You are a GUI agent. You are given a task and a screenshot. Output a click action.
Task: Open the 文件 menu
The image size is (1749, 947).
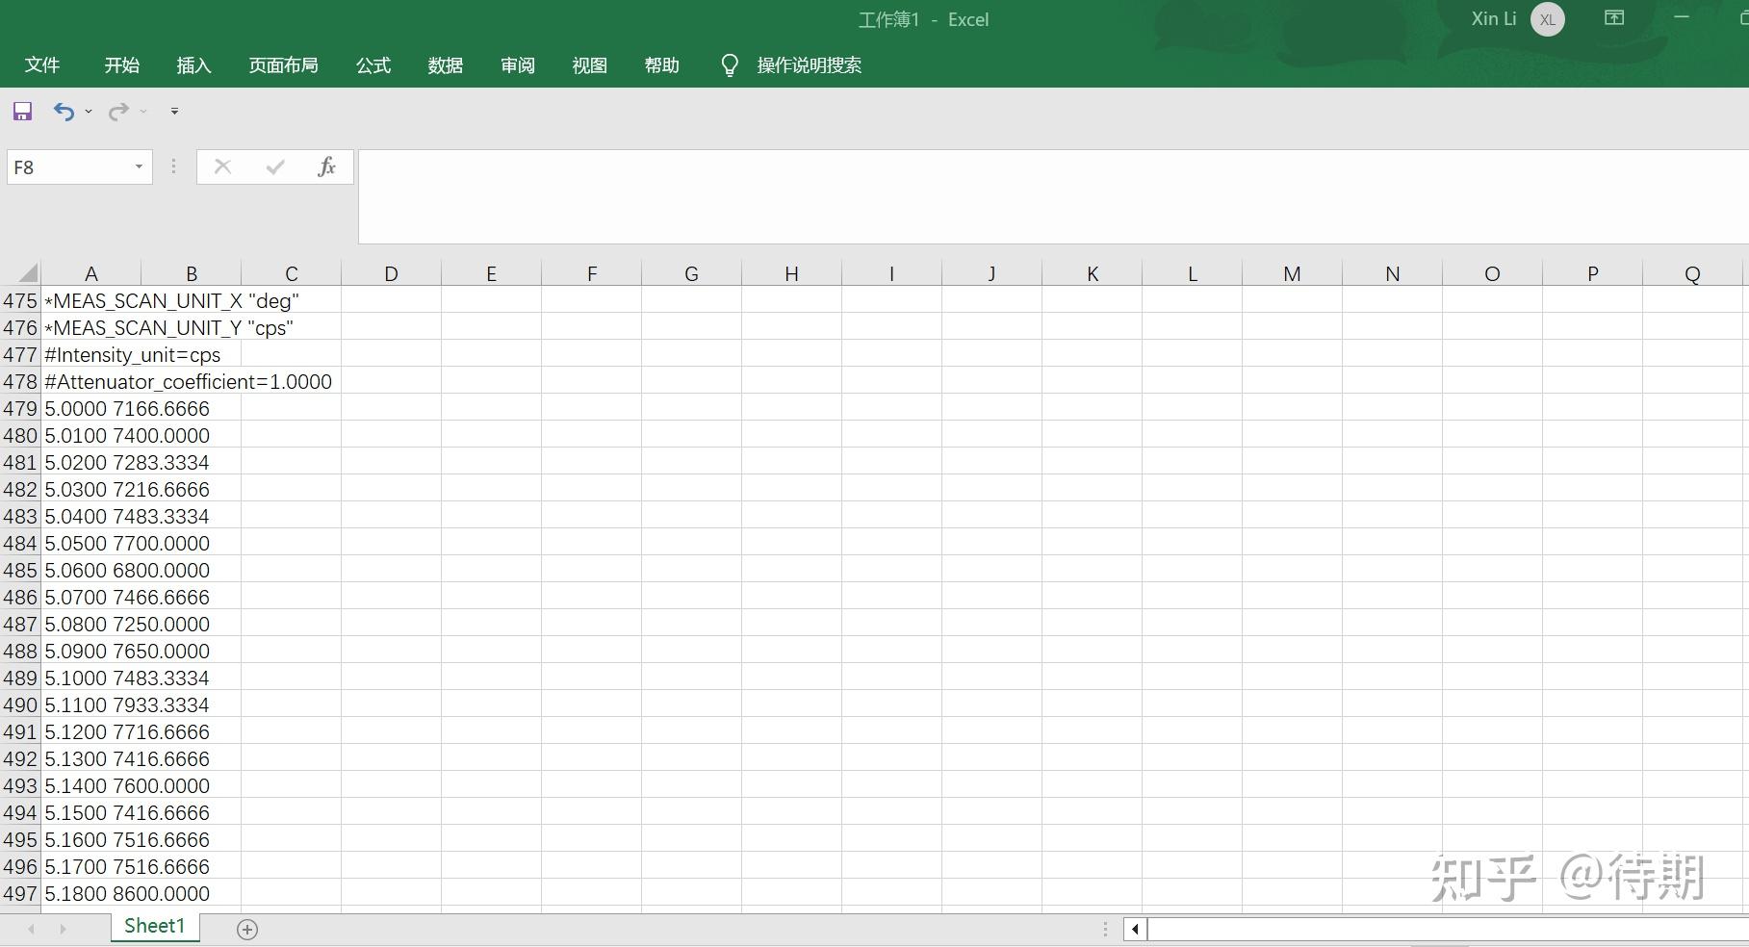tap(42, 64)
